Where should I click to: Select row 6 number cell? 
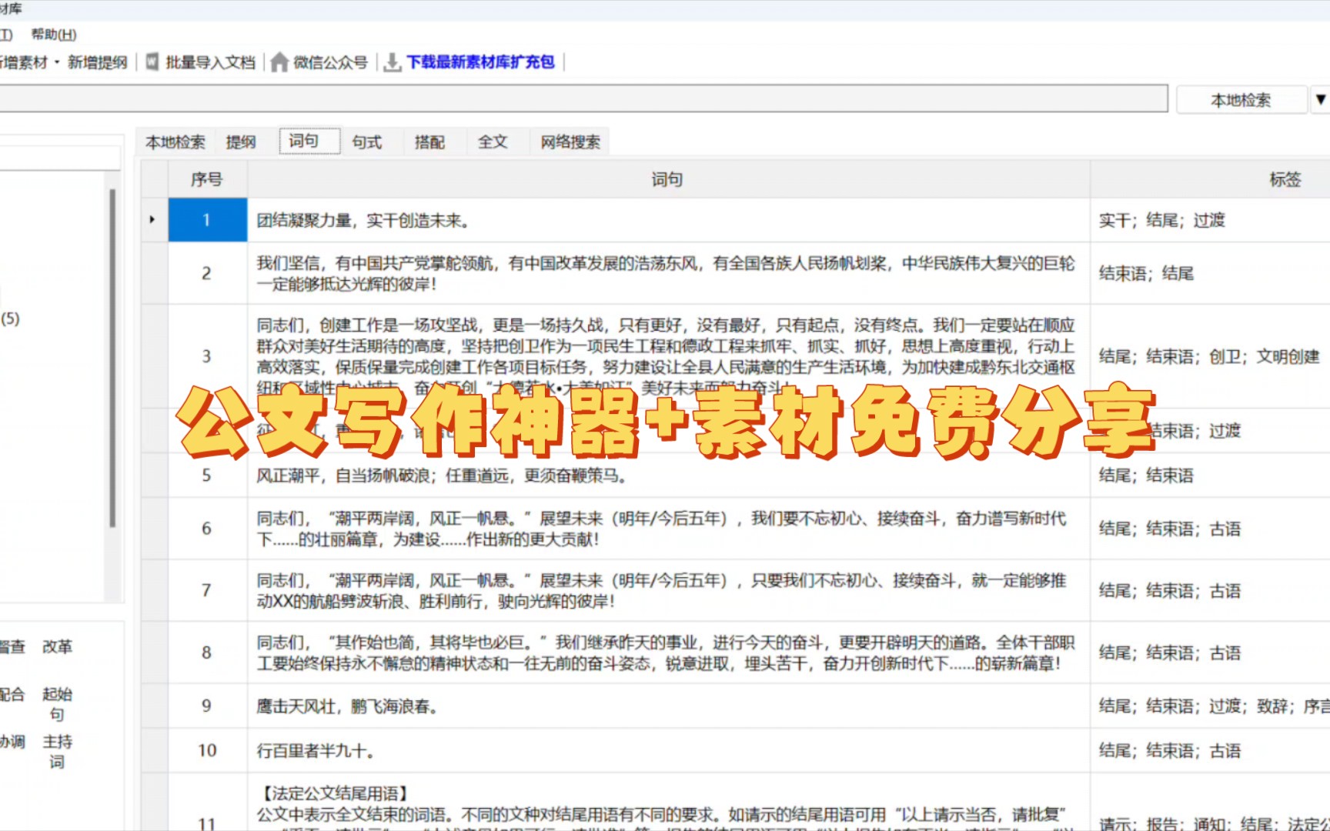click(207, 529)
